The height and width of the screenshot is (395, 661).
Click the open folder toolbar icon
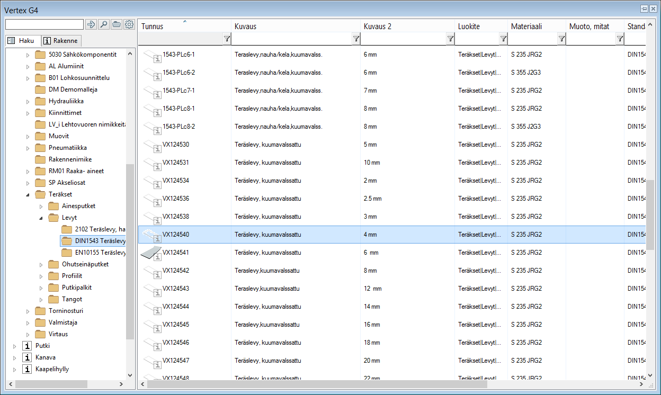[x=116, y=24]
